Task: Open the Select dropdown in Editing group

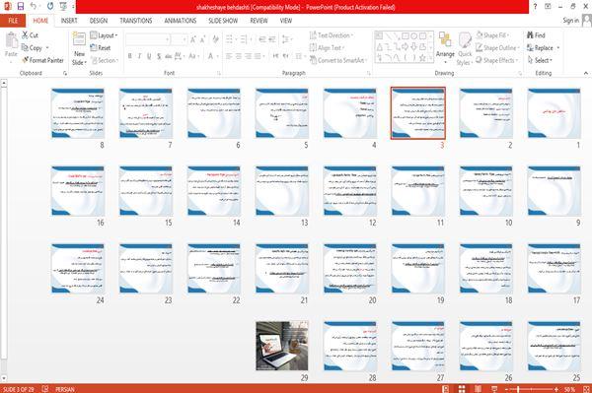Action: pos(540,60)
